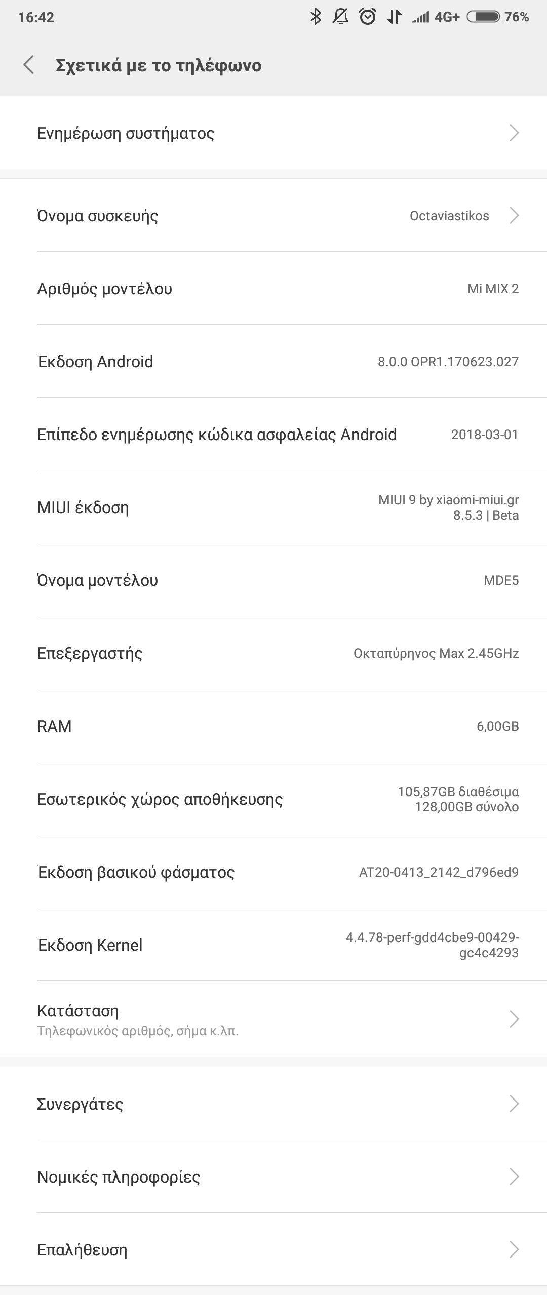Expand Όνομα συσκευής chevron arrow
This screenshot has height=1295, width=547.
(514, 215)
